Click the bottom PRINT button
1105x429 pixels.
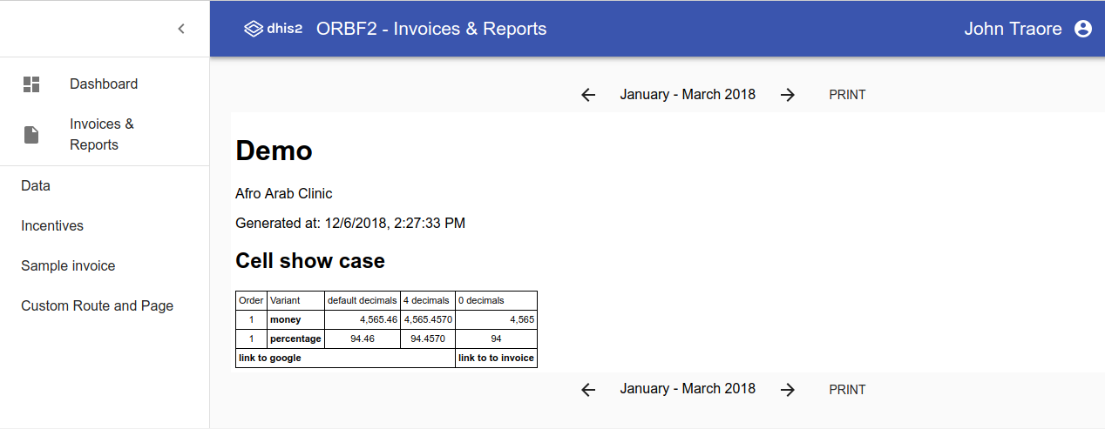847,390
